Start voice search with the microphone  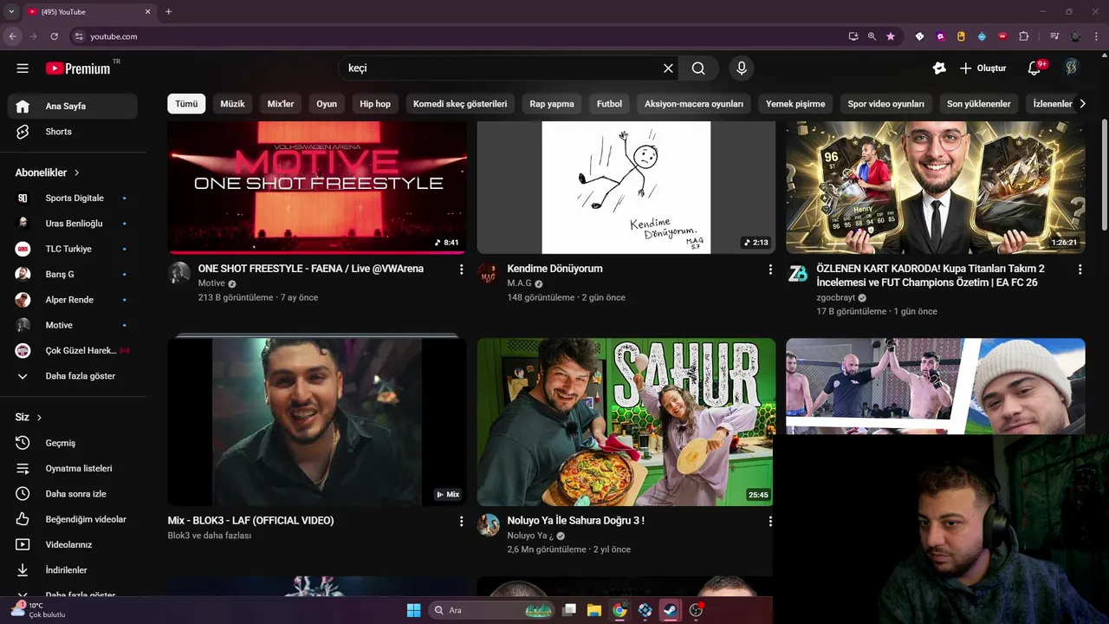741,68
